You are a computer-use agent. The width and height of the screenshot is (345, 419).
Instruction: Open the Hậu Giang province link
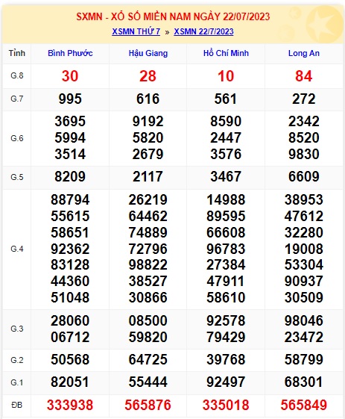148,53
